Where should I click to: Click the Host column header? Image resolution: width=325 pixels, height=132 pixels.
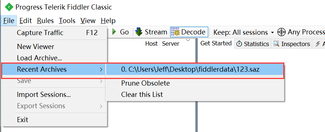151,44
